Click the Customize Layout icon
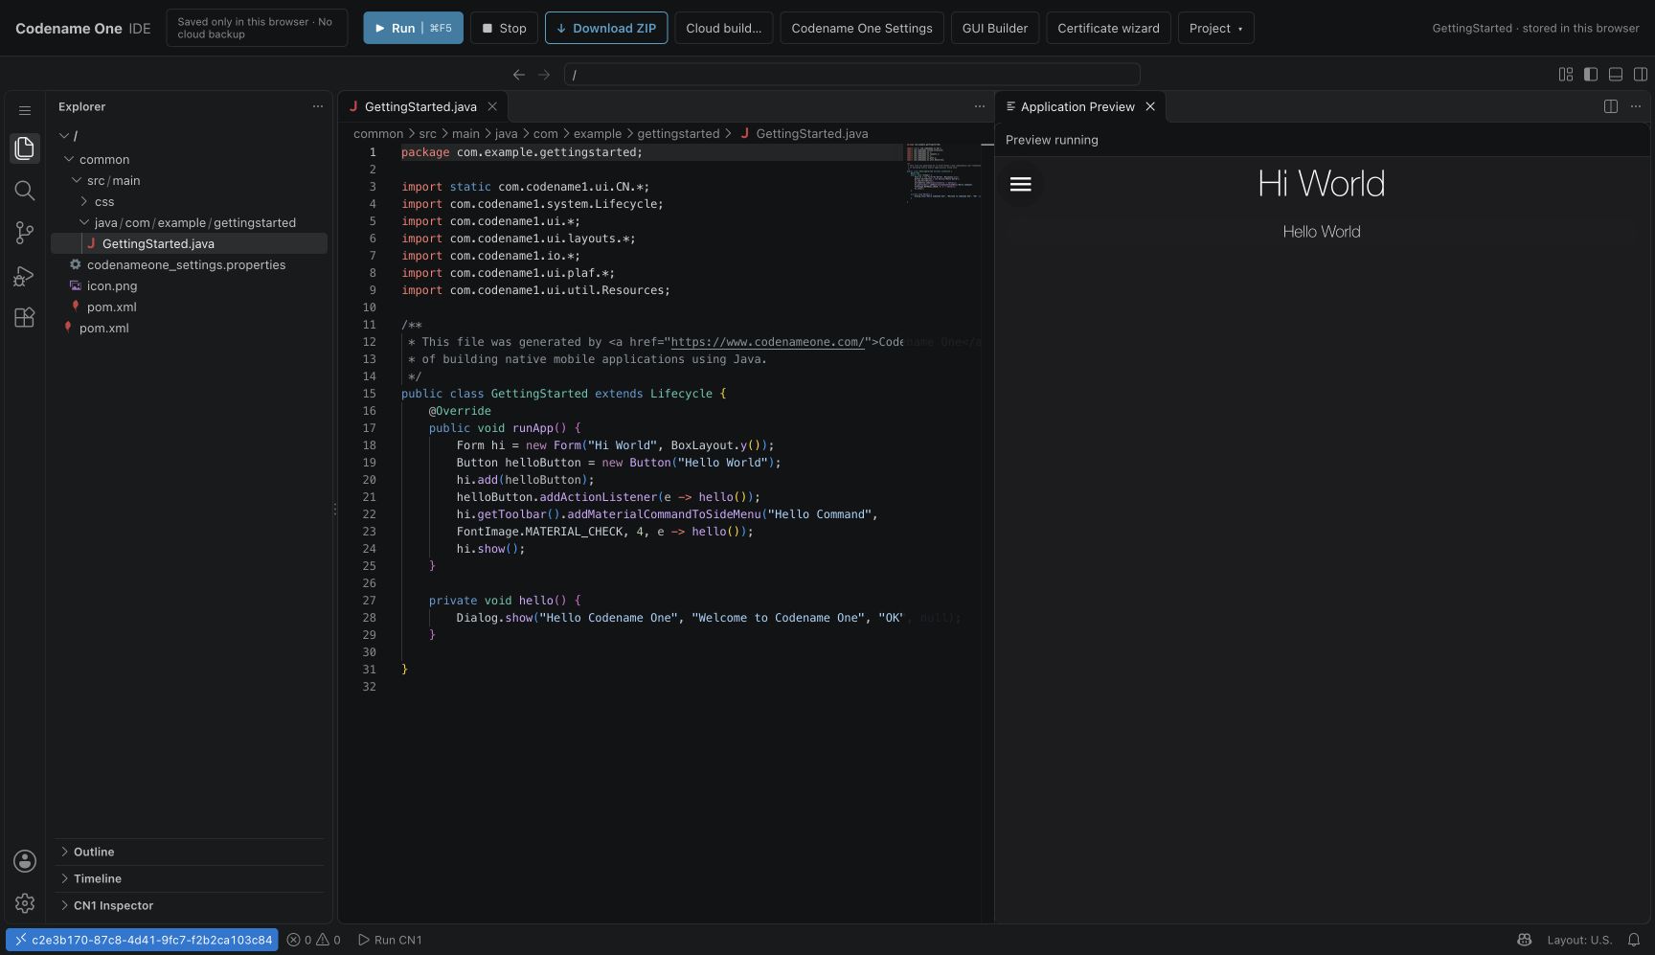Viewport: 1655px width, 955px height. (1566, 75)
